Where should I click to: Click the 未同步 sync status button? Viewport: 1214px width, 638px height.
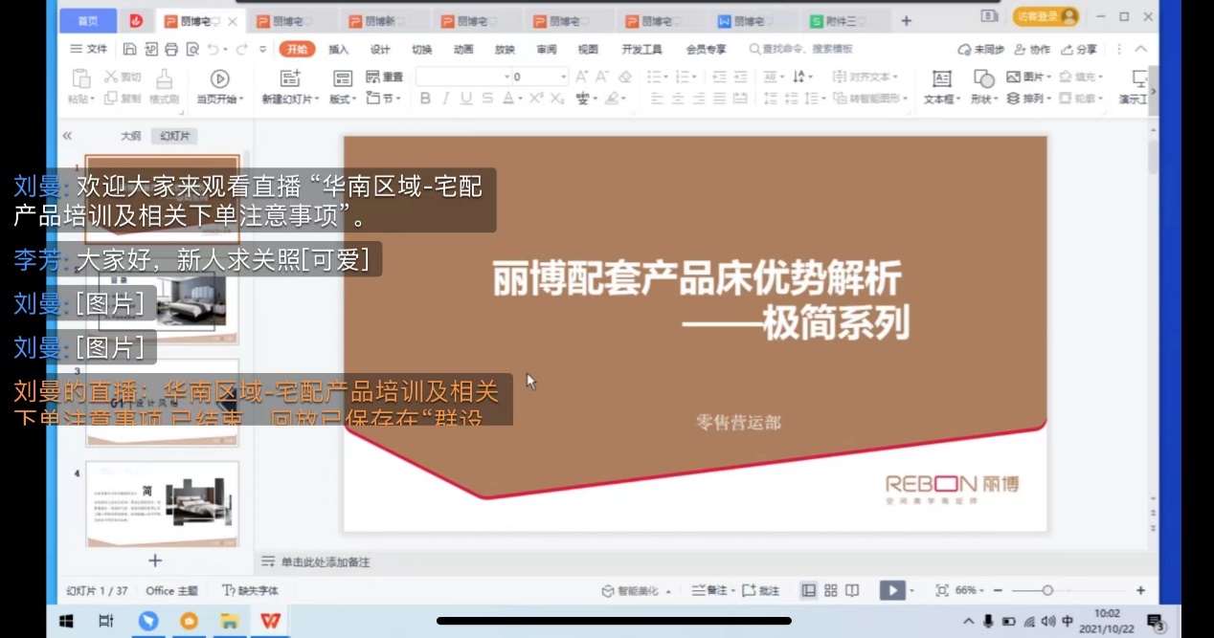[980, 49]
